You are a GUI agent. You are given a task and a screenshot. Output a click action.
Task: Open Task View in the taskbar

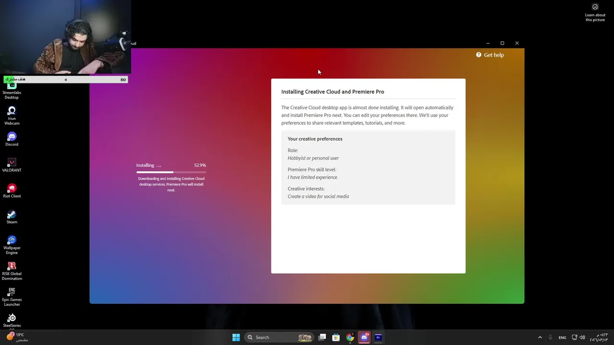[x=322, y=337]
